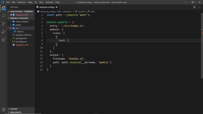Collapse the Open Editors section
The image size is (203, 114).
9,11
